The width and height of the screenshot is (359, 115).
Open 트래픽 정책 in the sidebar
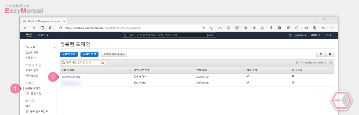pyautogui.click(x=32, y=70)
